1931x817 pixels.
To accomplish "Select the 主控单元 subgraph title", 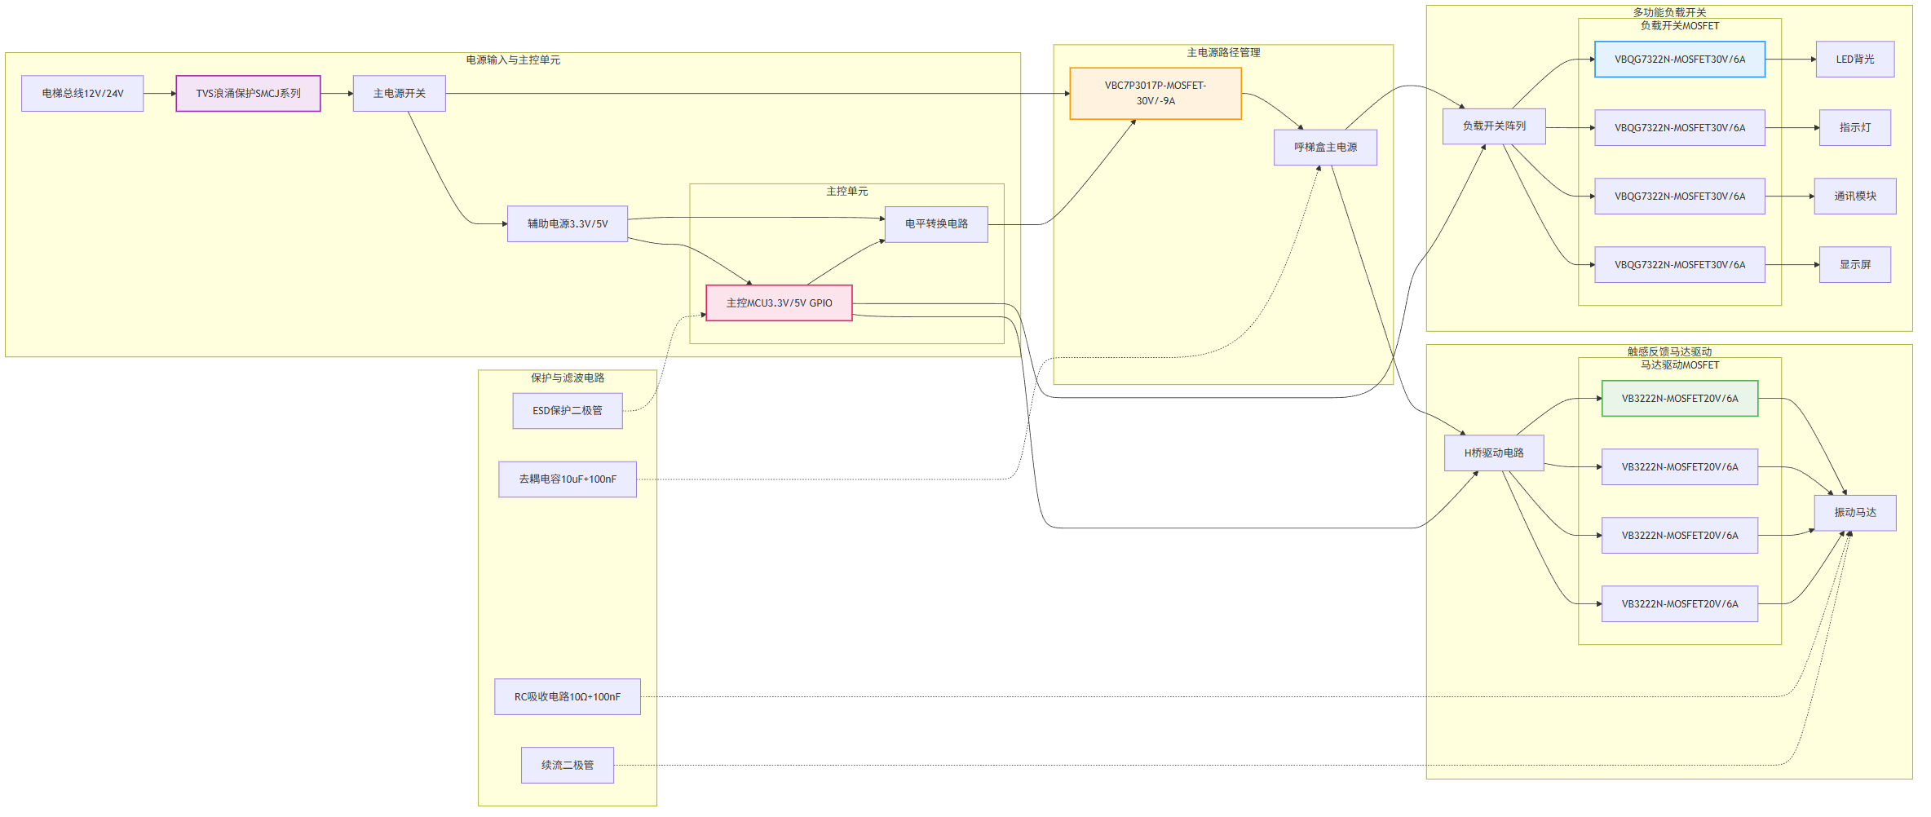I will click(847, 192).
